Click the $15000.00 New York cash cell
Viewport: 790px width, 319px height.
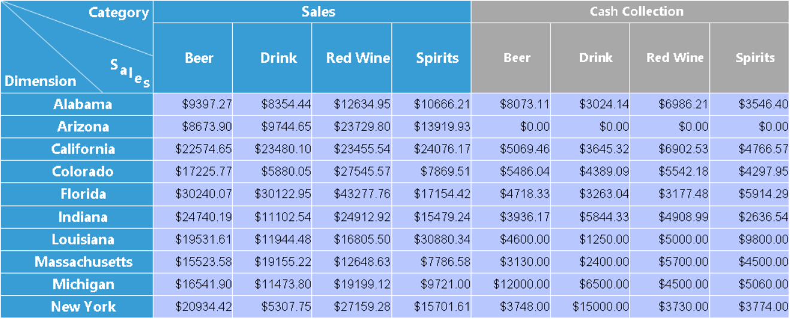[600, 307]
